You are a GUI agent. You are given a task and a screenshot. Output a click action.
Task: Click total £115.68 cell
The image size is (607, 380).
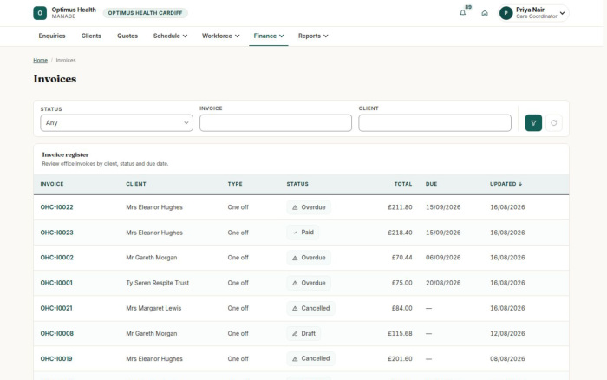pos(400,333)
